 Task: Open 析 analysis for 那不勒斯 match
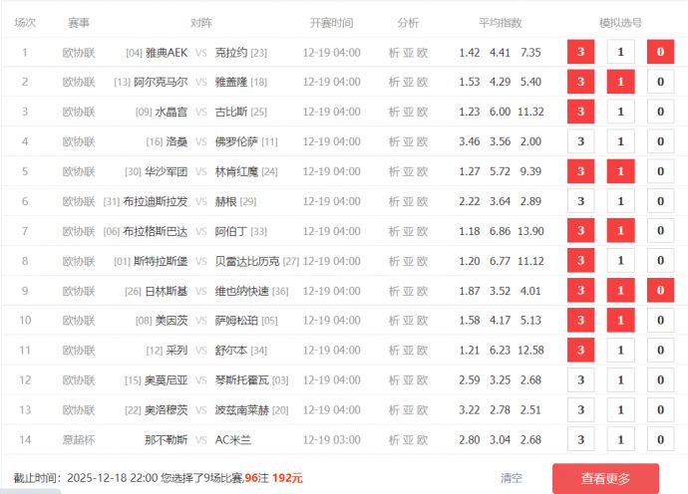pyautogui.click(x=394, y=440)
